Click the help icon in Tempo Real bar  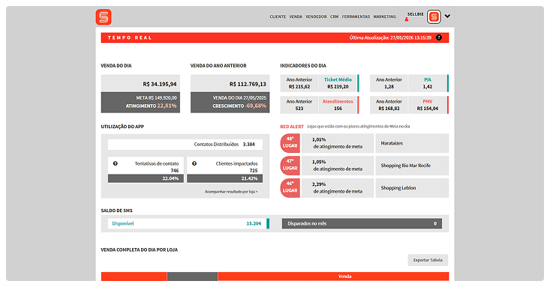tap(439, 37)
